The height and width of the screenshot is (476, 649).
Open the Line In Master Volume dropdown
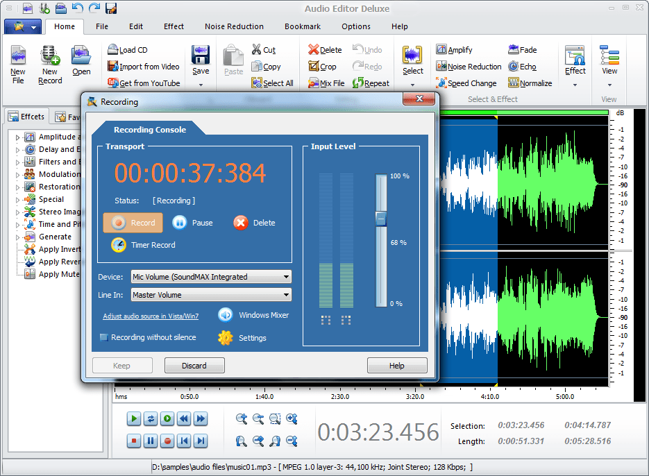286,295
